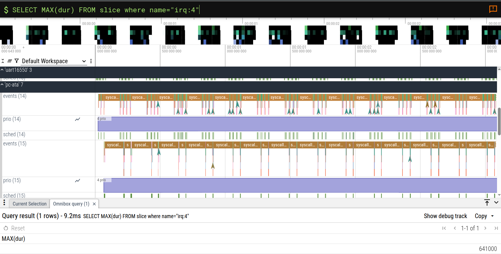Click the chart icon on the prio (14) track

pos(78,119)
